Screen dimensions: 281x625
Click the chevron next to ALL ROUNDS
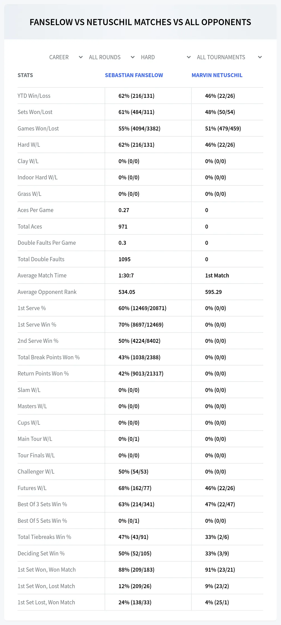click(x=133, y=57)
